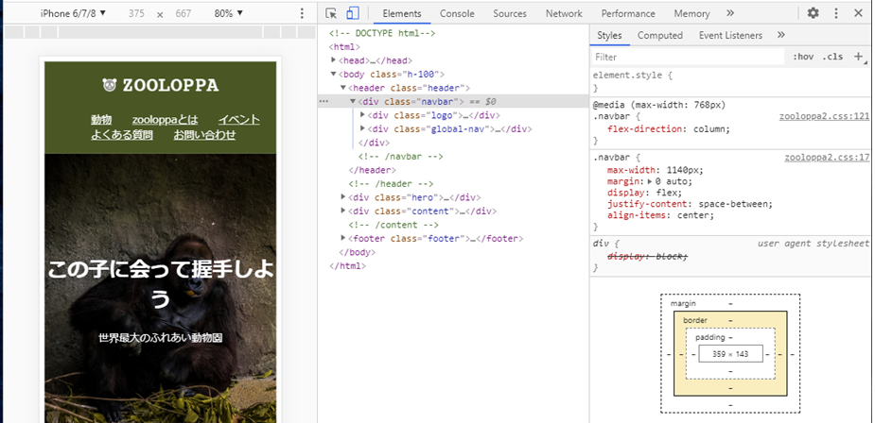Click the styles Filter input field
The image size is (875, 423).
tap(688, 57)
